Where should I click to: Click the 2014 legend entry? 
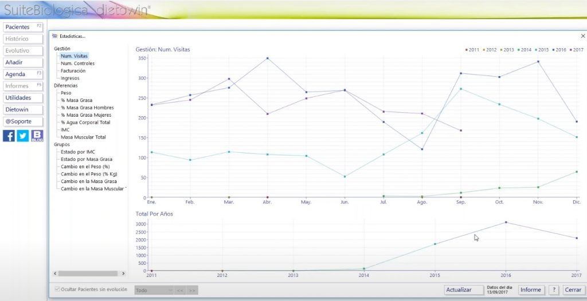(x=525, y=50)
